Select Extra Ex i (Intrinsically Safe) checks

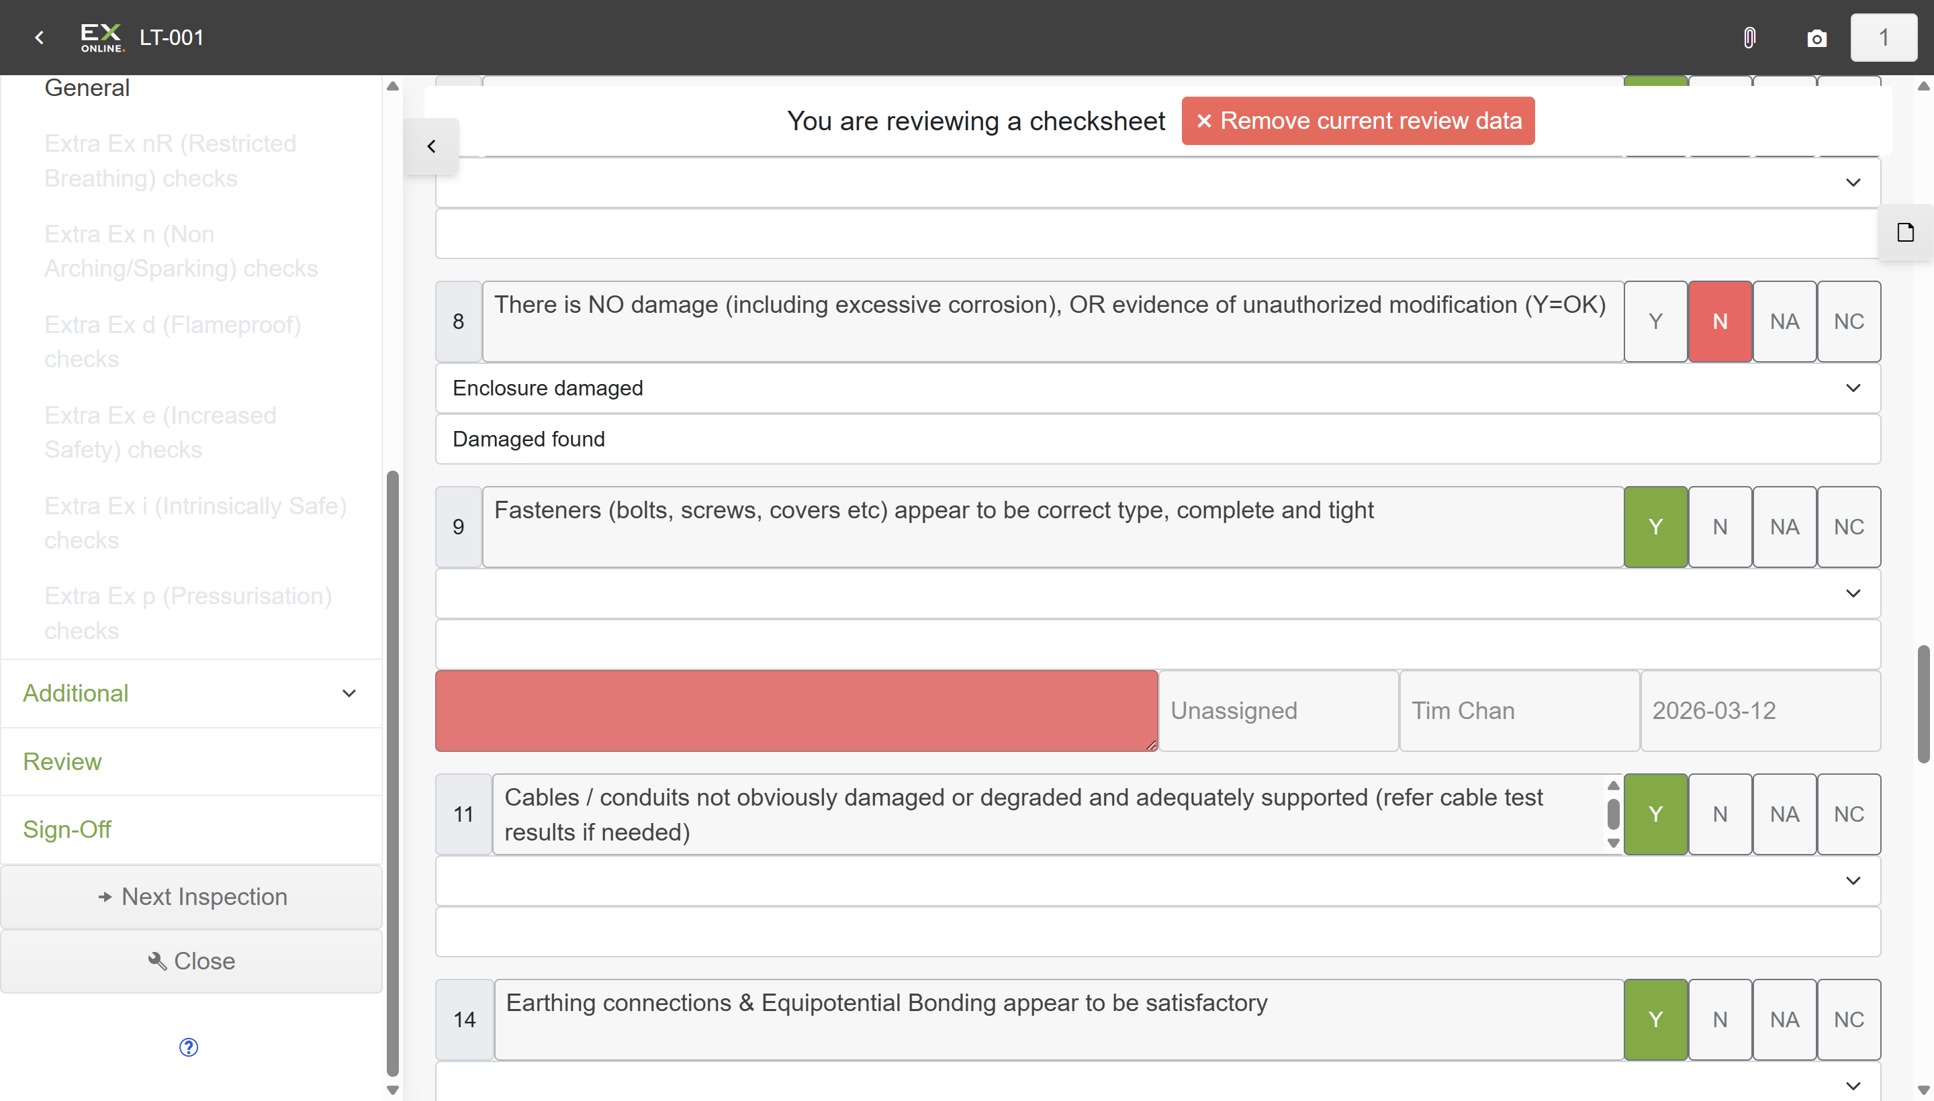tap(195, 522)
